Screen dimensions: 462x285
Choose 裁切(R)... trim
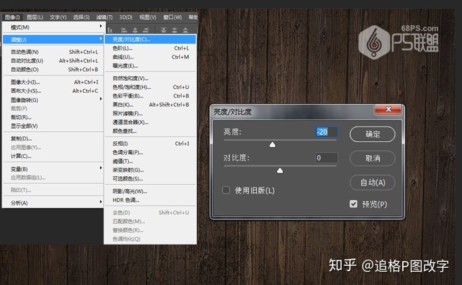(53, 117)
